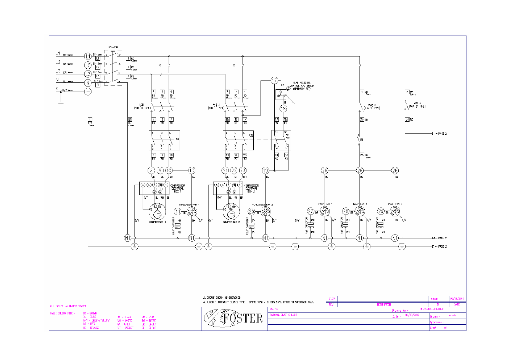Select terminal circle 18
The width and height of the screenshot is (515, 364).
pyautogui.click(x=283, y=108)
